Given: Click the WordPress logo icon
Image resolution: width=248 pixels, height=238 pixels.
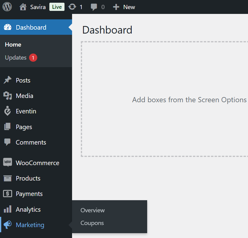Looking at the screenshot, I should coord(7,7).
